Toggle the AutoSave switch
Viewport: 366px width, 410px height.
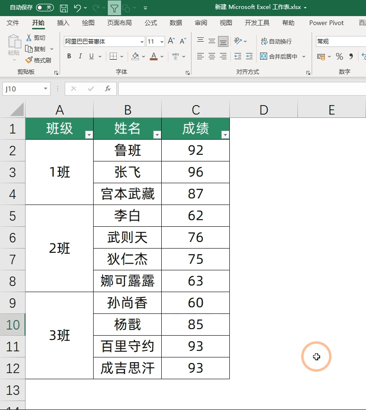44,8
